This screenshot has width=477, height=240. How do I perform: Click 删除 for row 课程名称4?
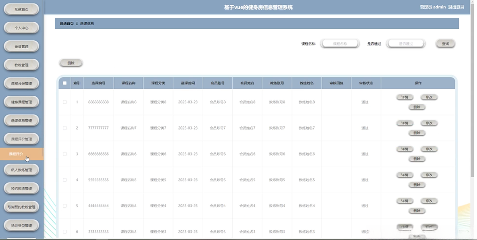[x=417, y=210]
